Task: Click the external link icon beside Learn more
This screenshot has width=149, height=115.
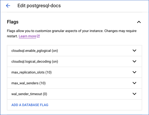Action: 38,36
